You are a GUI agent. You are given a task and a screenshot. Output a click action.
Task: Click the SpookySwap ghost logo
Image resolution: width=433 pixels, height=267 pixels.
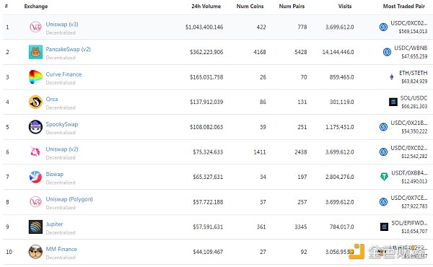tap(35, 127)
